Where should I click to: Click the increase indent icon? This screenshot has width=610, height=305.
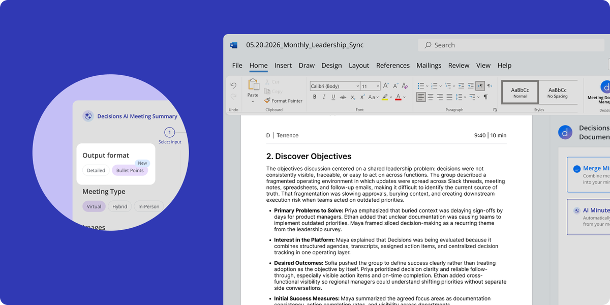[470, 86]
